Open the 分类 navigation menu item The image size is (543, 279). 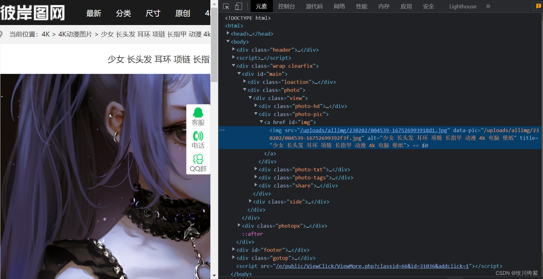pyautogui.click(x=123, y=13)
